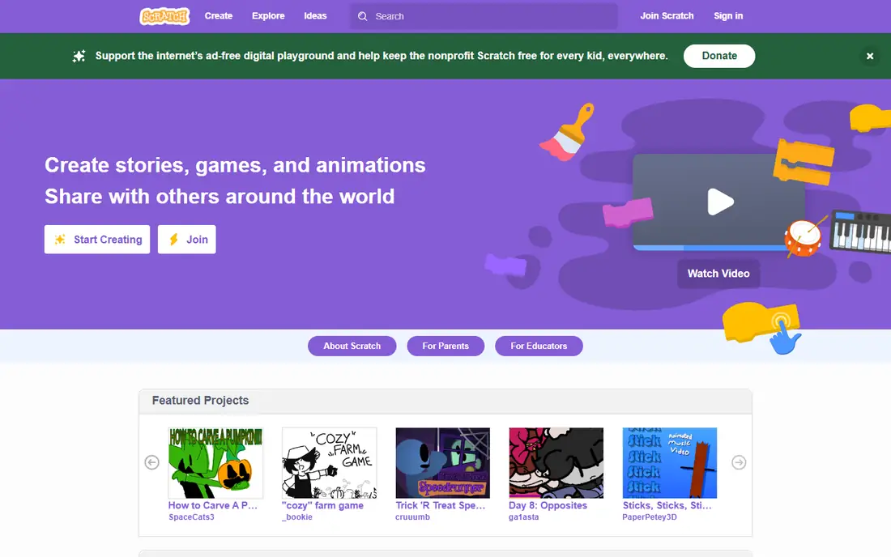Open author SpaceCats3 profile
891x557 pixels.
coord(191,517)
